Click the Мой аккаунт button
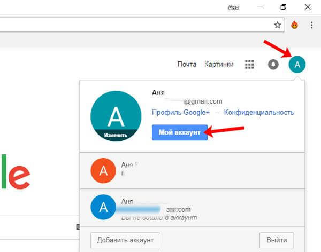This screenshot has width=321, height=252. coord(180,132)
